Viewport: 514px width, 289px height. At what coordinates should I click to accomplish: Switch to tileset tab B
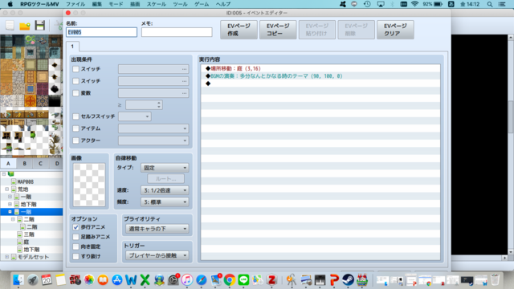coord(24,163)
